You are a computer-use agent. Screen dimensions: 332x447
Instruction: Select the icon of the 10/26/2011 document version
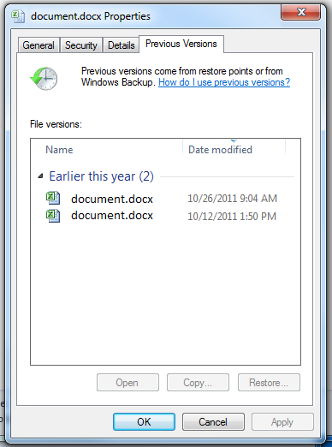click(x=53, y=198)
